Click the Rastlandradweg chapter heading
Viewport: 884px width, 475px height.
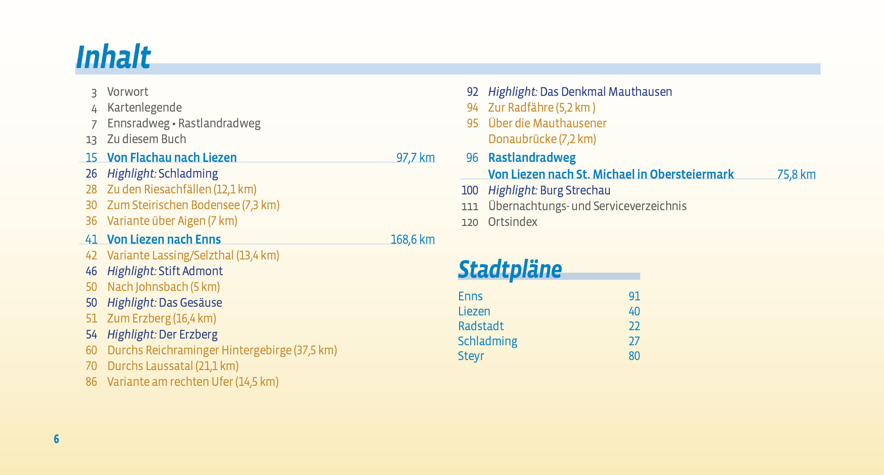pyautogui.click(x=532, y=158)
